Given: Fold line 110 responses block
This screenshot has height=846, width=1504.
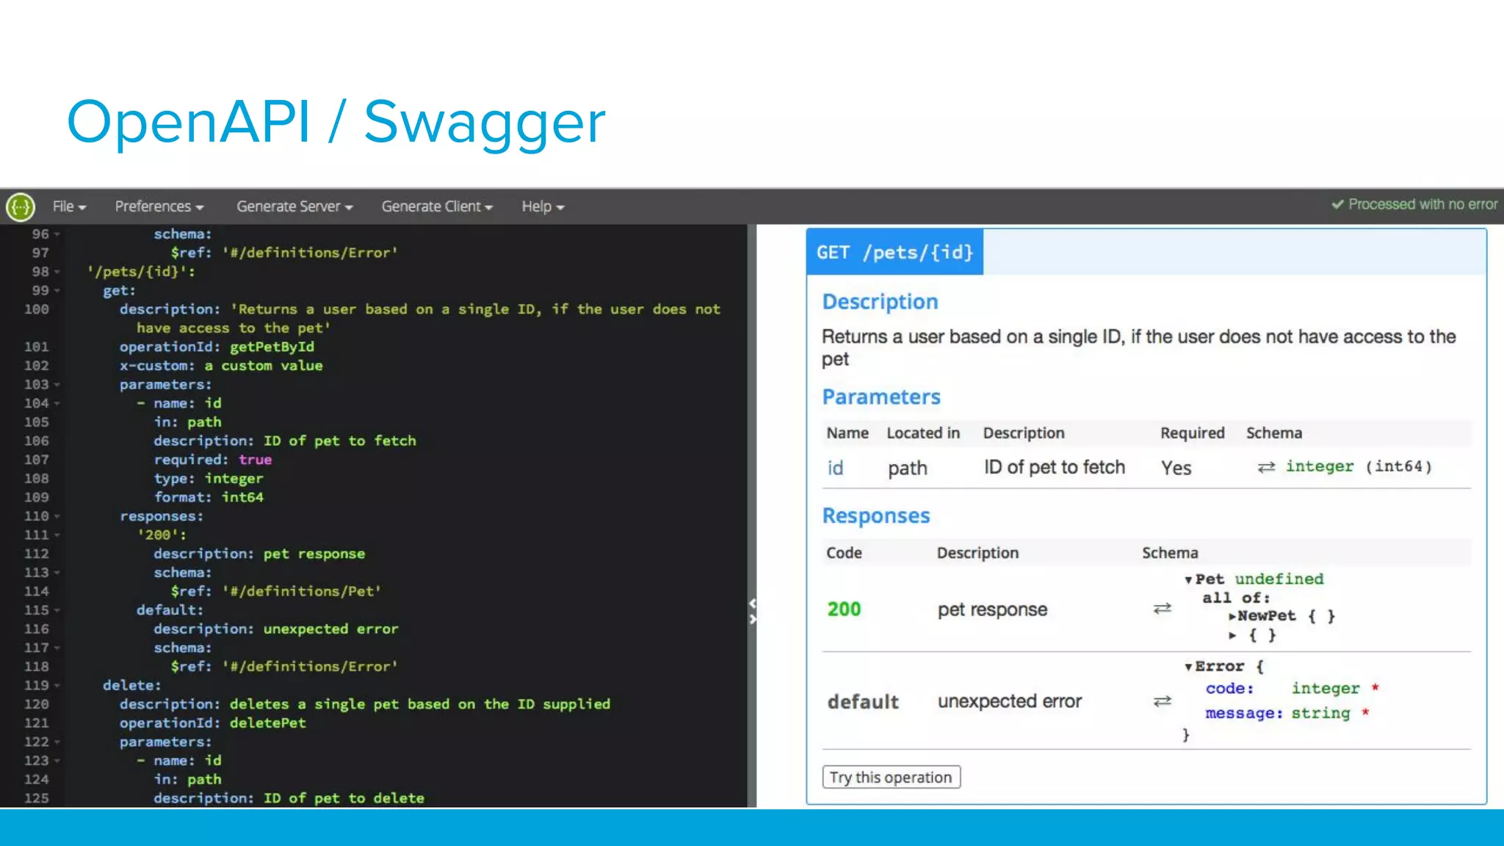Looking at the screenshot, I should tap(57, 516).
